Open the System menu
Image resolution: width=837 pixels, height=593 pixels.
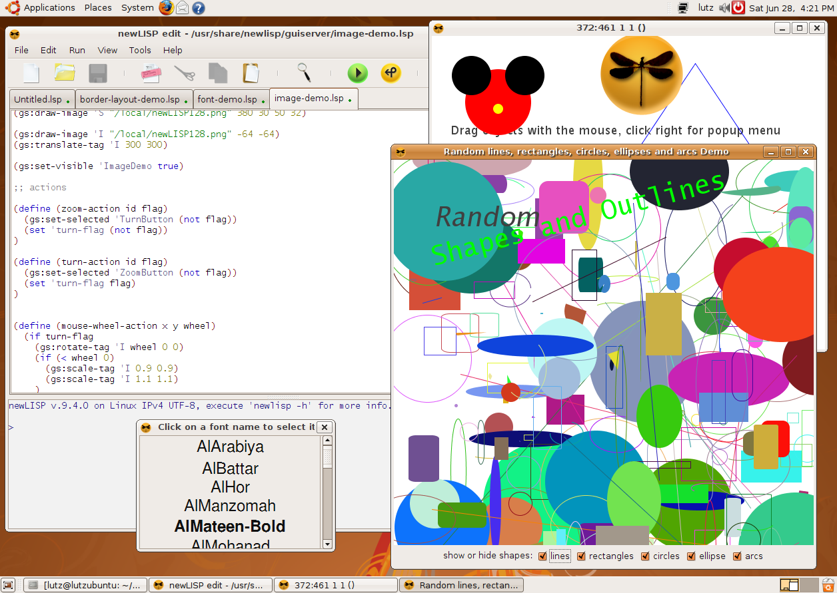coord(137,7)
